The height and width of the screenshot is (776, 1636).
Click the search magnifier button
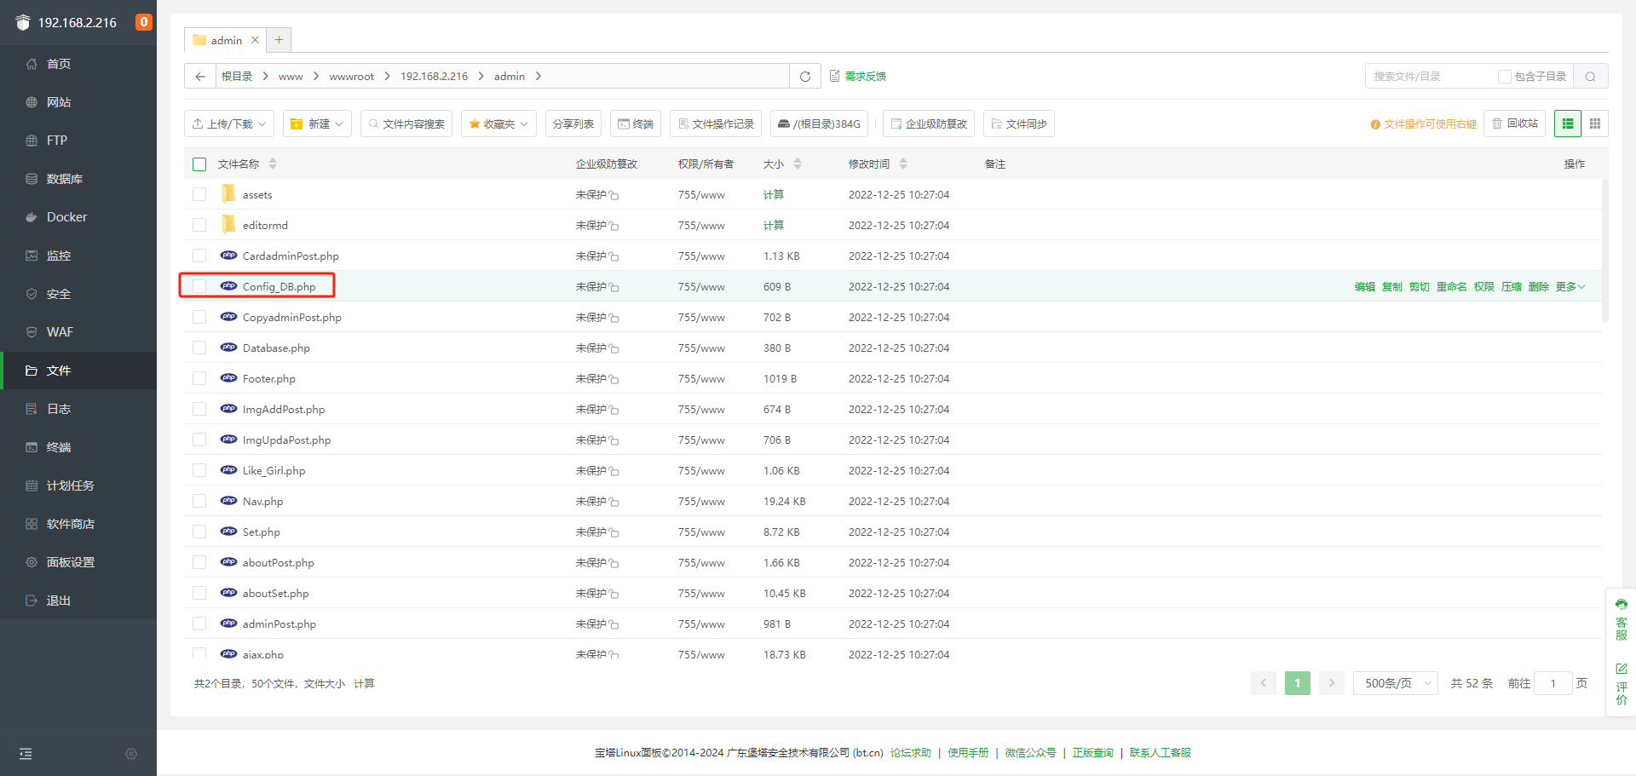click(1590, 76)
